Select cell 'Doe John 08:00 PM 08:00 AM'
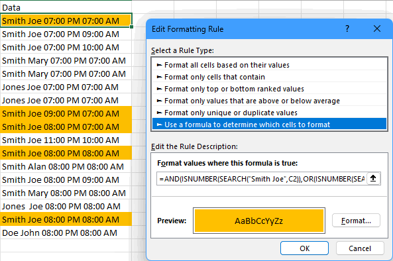This screenshot has height=261, width=393. point(66,233)
